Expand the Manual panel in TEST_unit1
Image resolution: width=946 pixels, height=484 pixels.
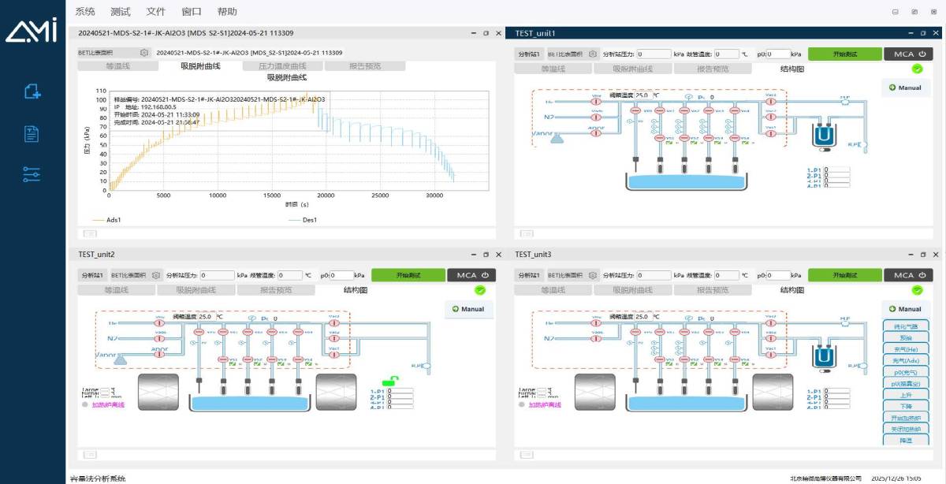[906, 87]
